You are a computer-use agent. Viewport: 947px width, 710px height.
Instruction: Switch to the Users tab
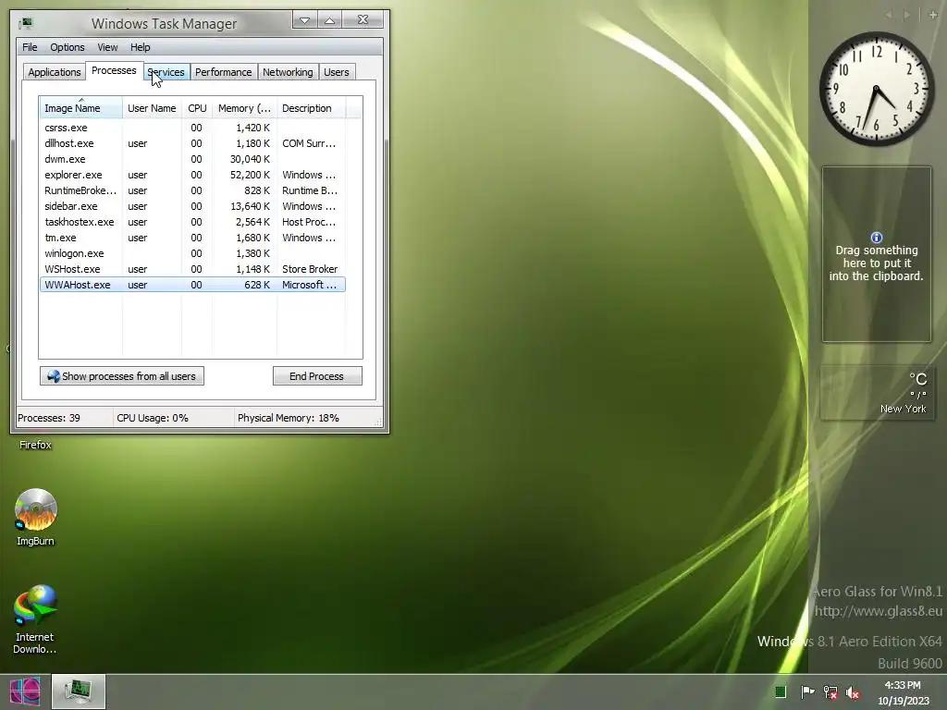coord(337,72)
